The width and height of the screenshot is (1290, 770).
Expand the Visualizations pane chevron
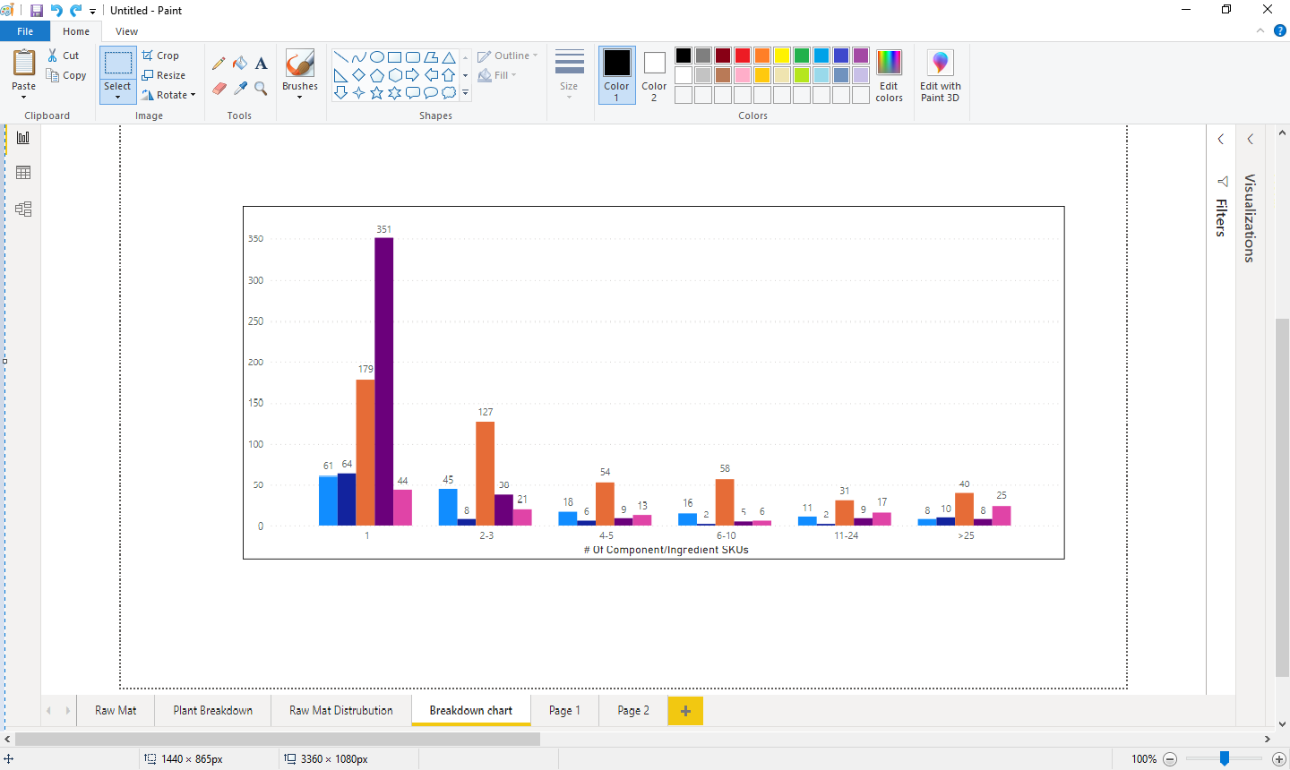pos(1251,140)
